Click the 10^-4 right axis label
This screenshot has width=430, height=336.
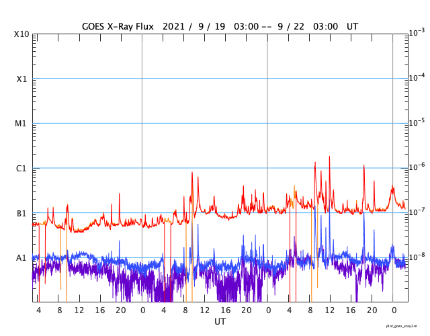coord(417,77)
